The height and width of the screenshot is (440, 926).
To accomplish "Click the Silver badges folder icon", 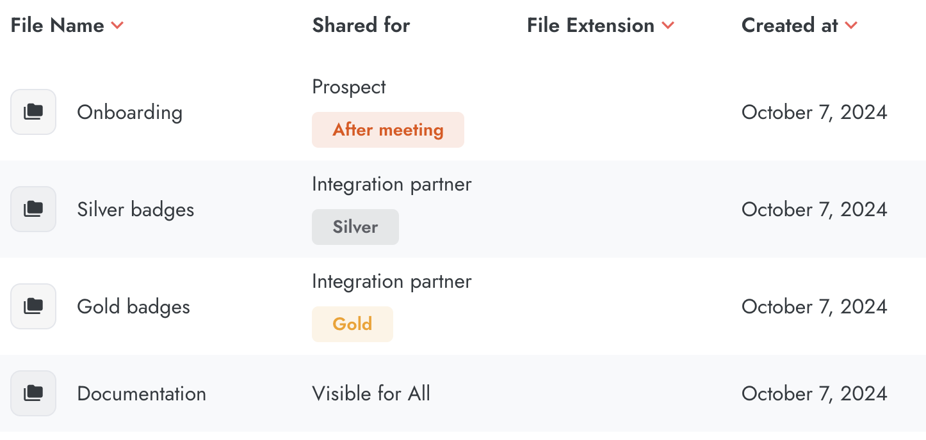I will point(33,209).
